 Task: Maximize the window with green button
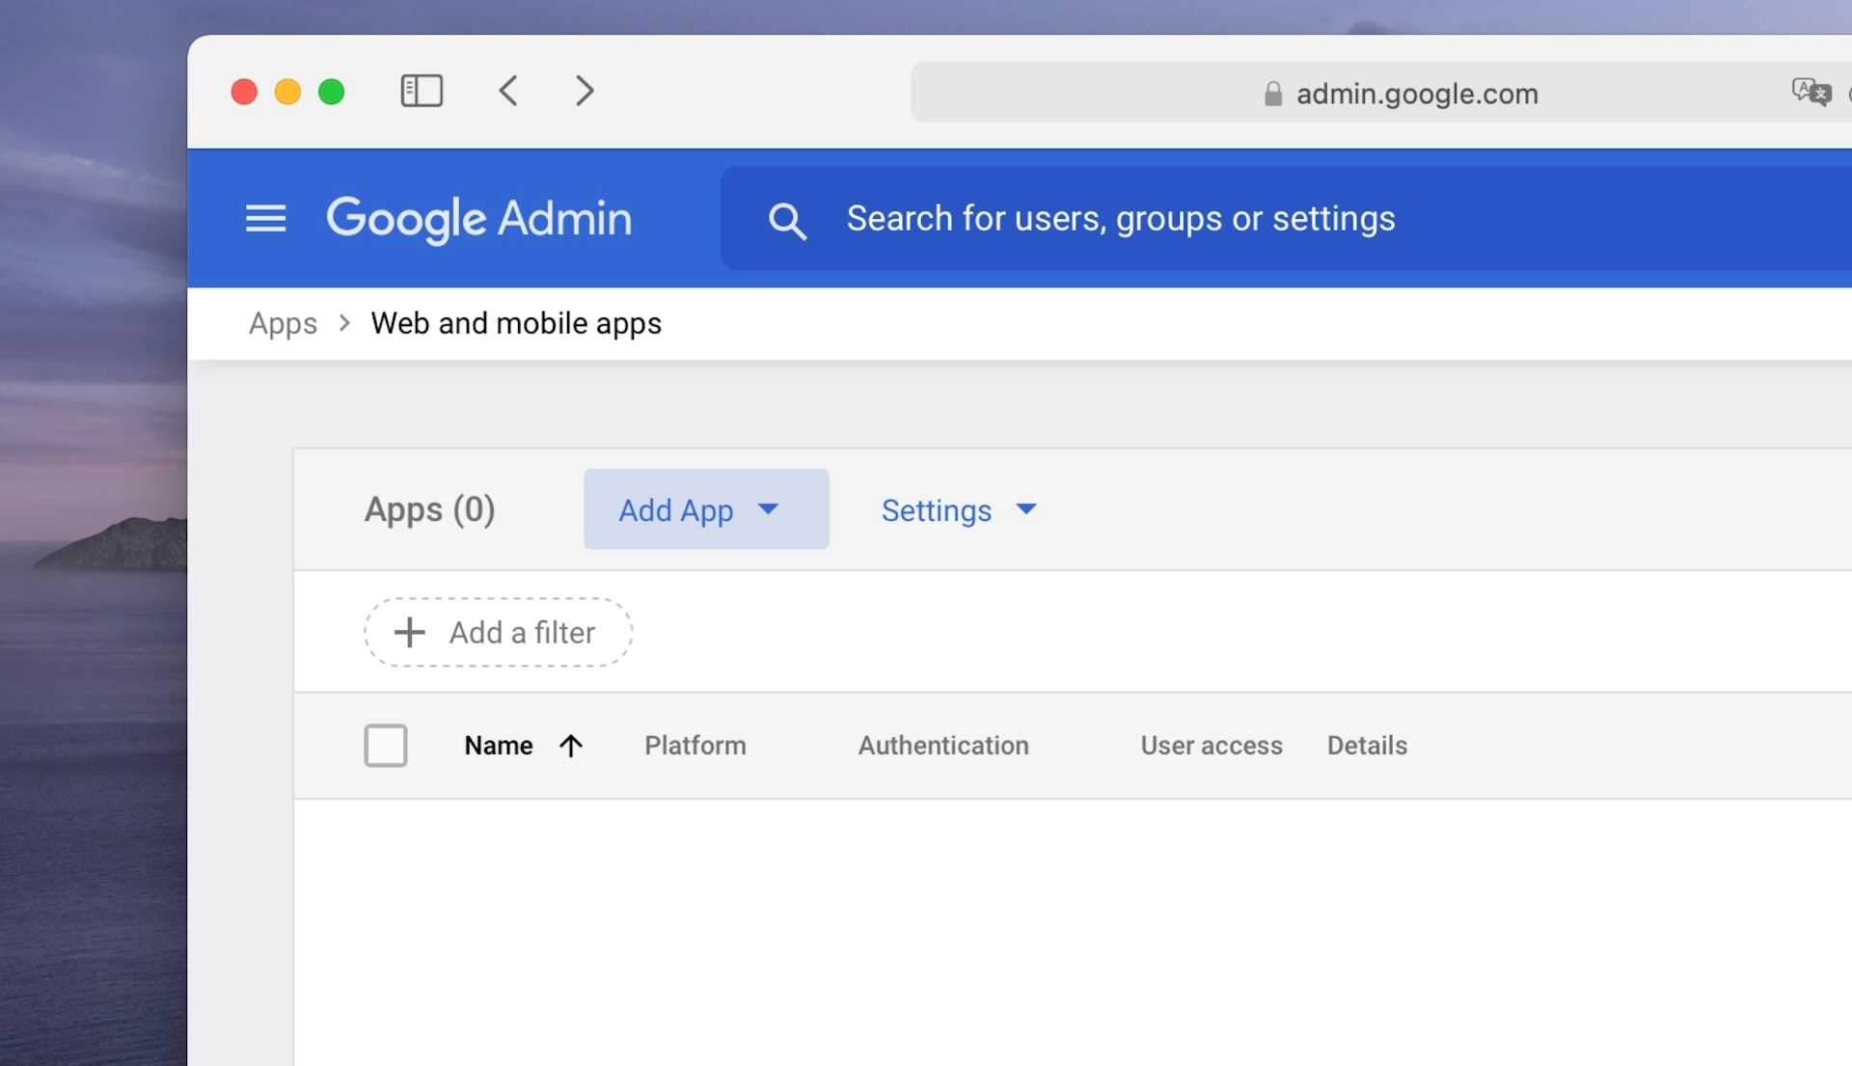tap(332, 92)
